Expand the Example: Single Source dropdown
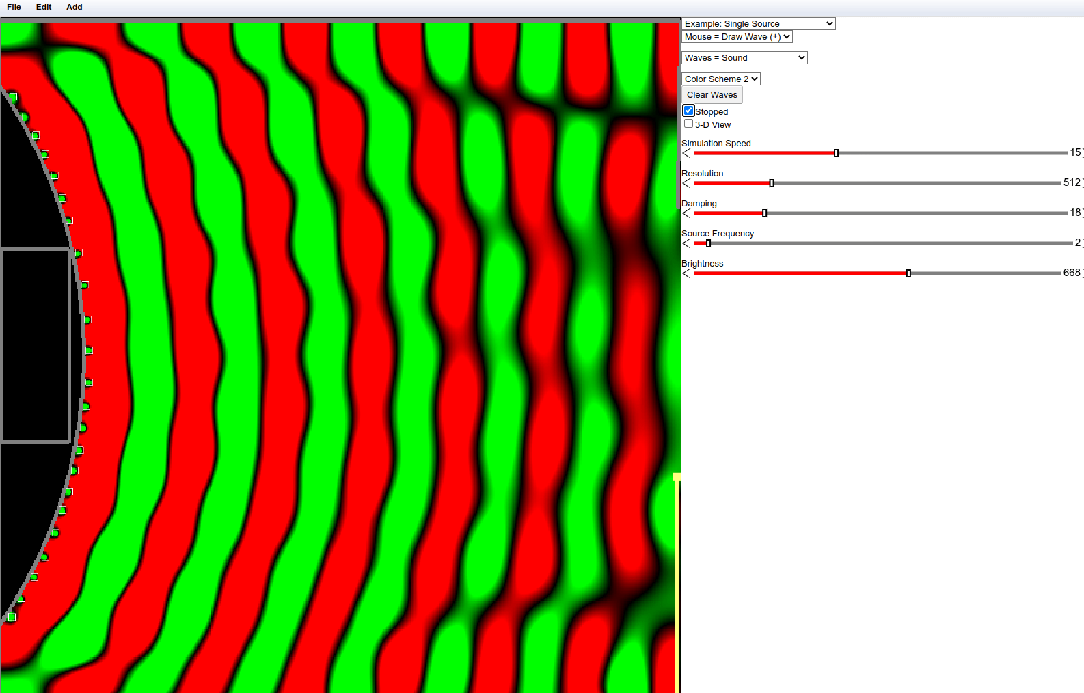The width and height of the screenshot is (1084, 693). 759,23
